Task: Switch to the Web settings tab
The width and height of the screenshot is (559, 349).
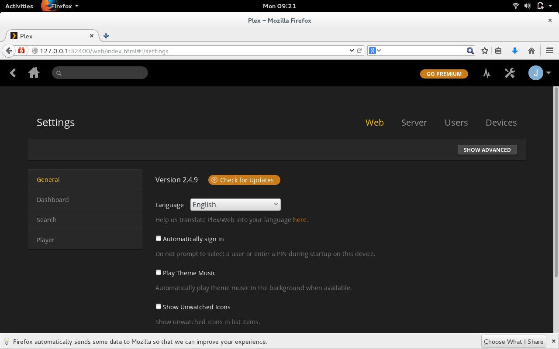Action: pos(375,123)
